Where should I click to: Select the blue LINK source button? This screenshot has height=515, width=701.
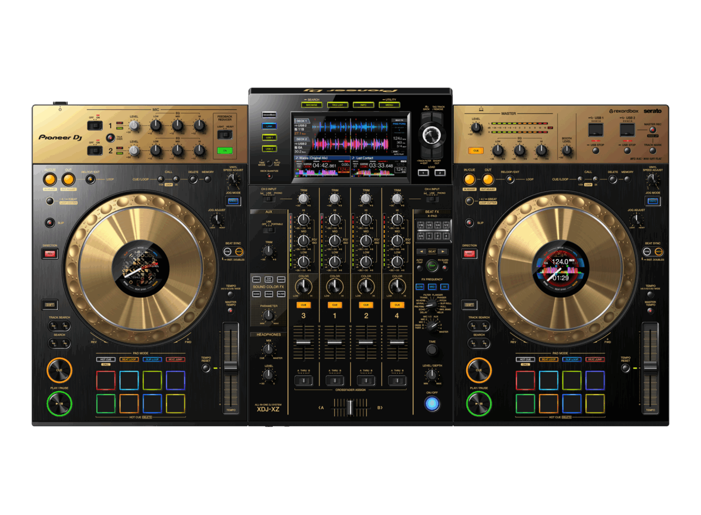[x=269, y=126]
